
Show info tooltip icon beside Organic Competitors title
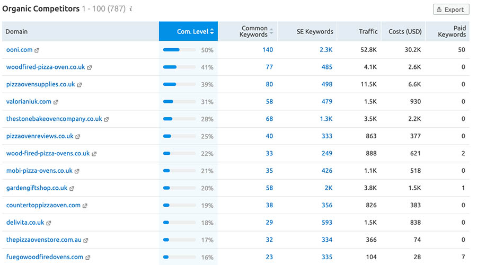pyautogui.click(x=131, y=9)
